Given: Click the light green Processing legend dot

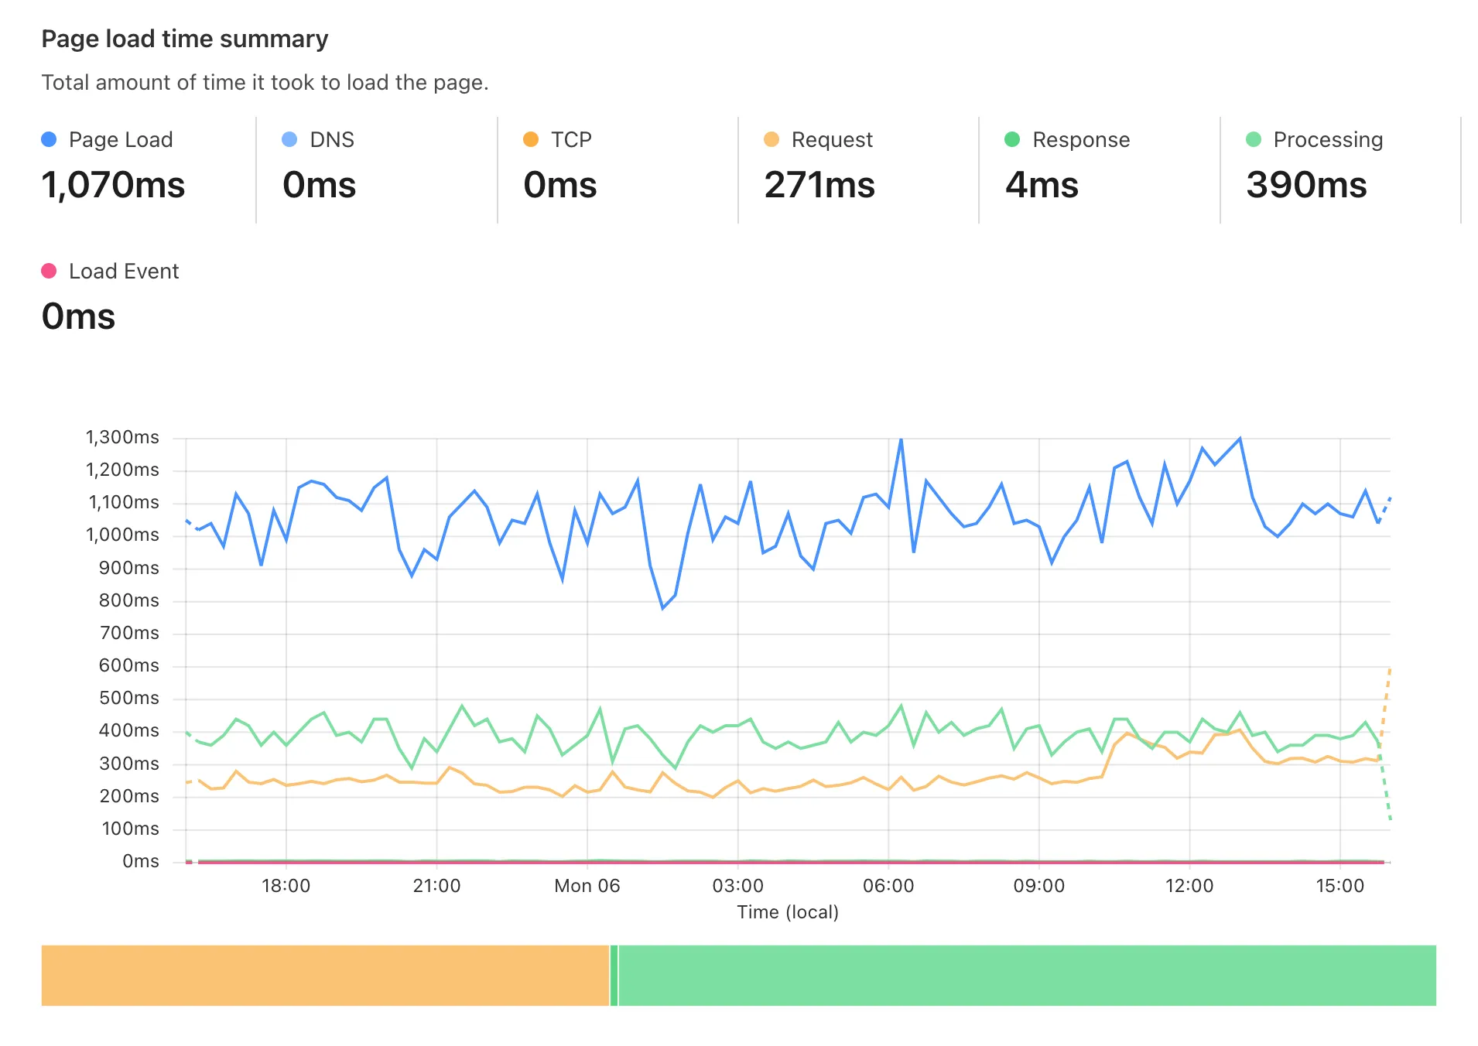Looking at the screenshot, I should pyautogui.click(x=1253, y=139).
